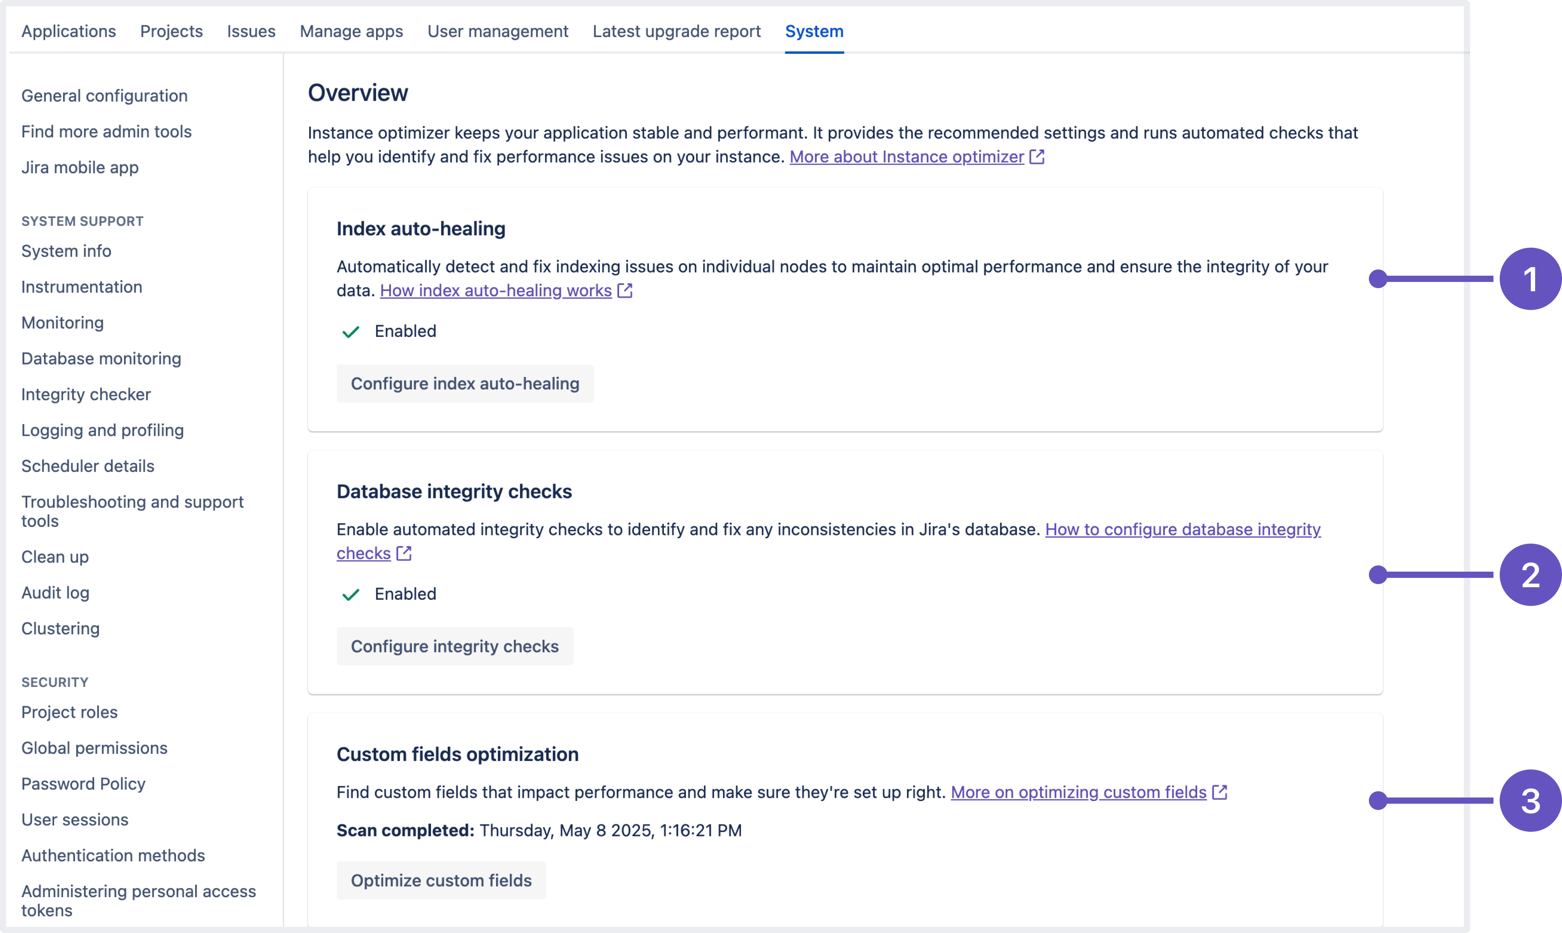Viewport: 1562px width, 933px height.
Task: Click the Custom fields optimization heading
Action: (x=457, y=754)
